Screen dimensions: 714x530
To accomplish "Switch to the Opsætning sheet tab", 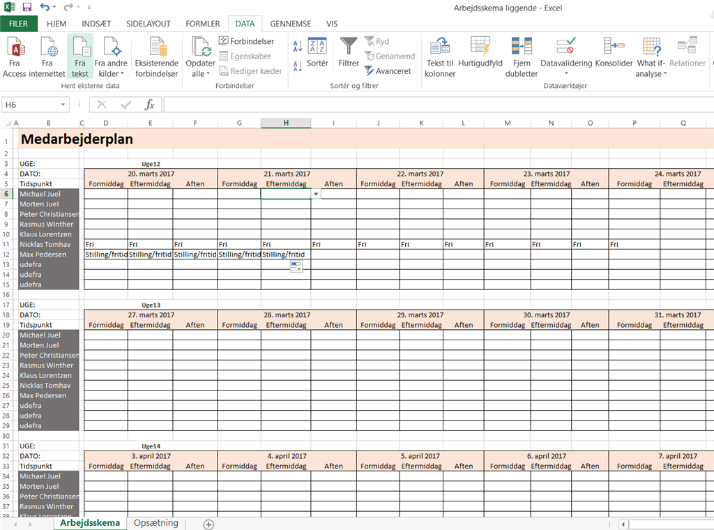I will click(155, 523).
